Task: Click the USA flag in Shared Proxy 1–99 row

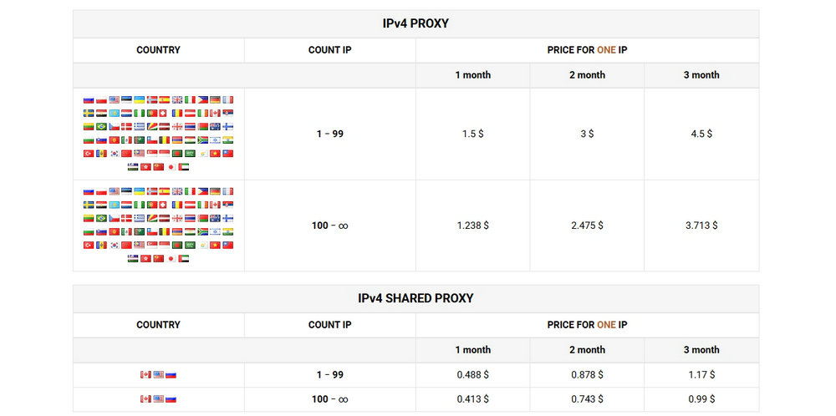Action: [x=158, y=374]
